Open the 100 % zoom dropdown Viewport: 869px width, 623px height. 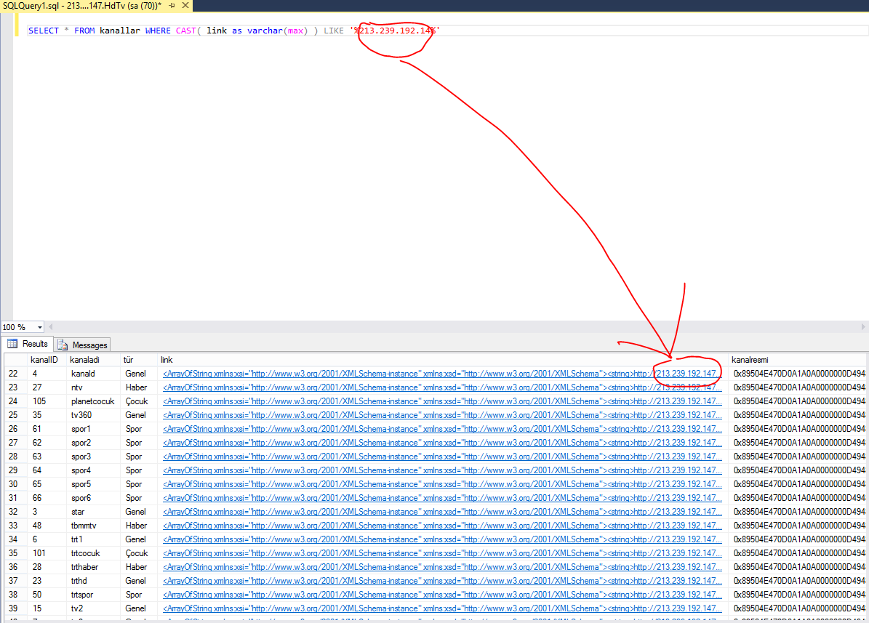(40, 328)
